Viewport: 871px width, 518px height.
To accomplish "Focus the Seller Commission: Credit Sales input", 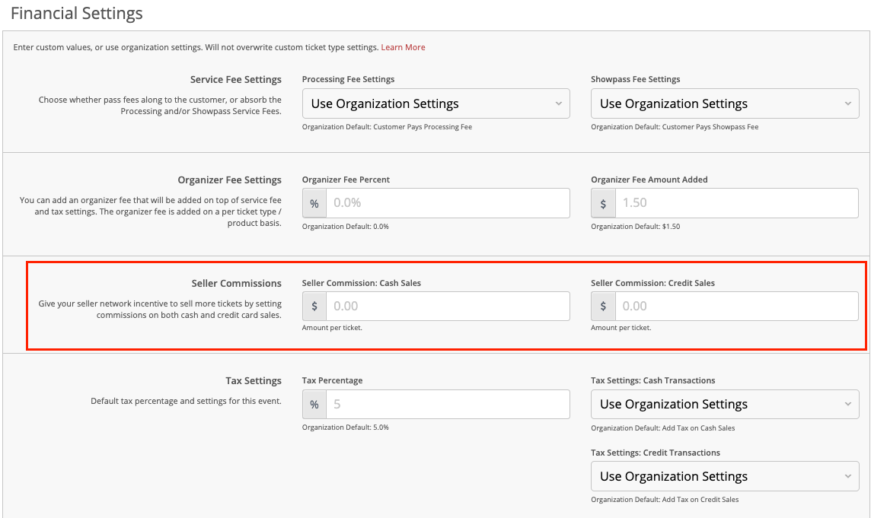I will [x=736, y=306].
